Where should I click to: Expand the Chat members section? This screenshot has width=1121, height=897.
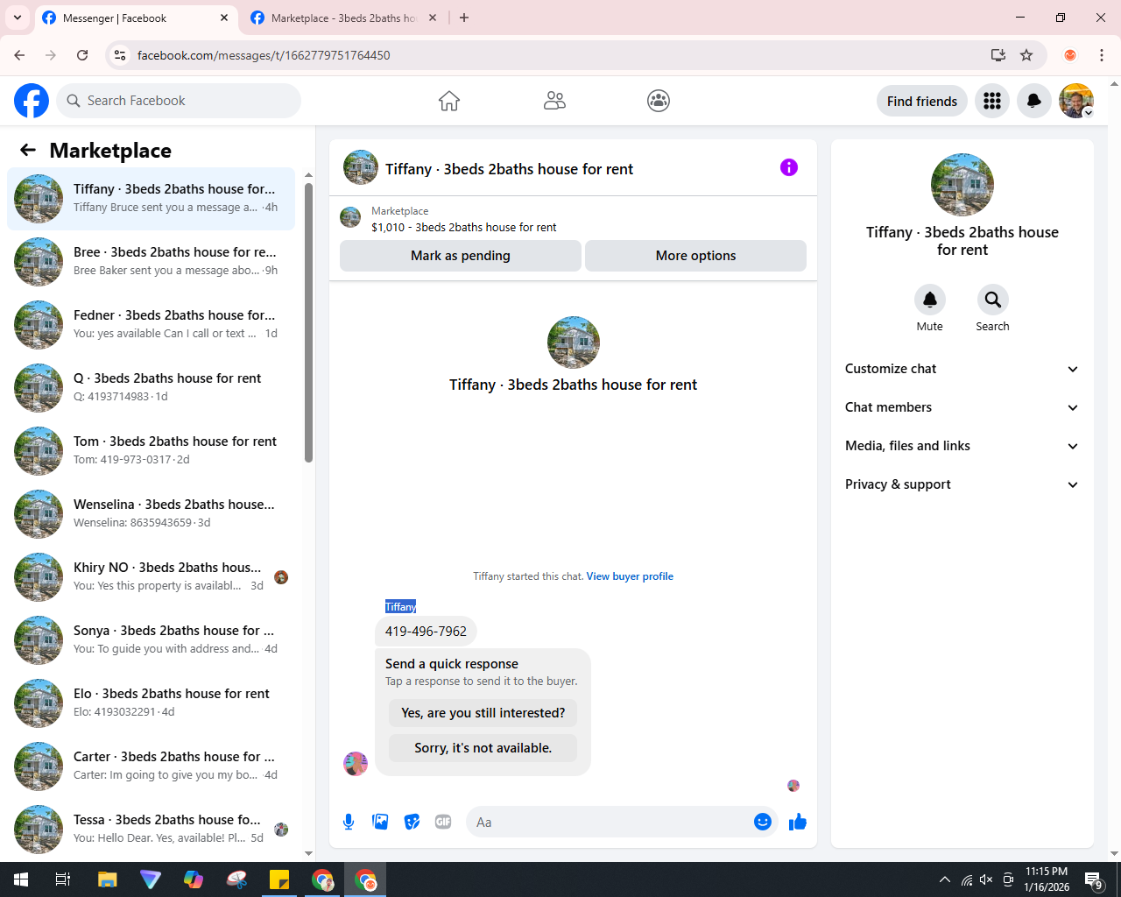[962, 407]
